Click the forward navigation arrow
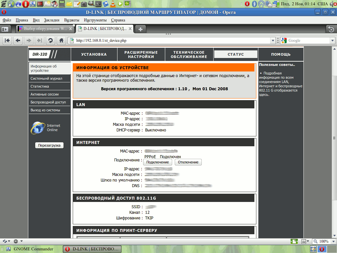The image size is (337, 253). 29,41
